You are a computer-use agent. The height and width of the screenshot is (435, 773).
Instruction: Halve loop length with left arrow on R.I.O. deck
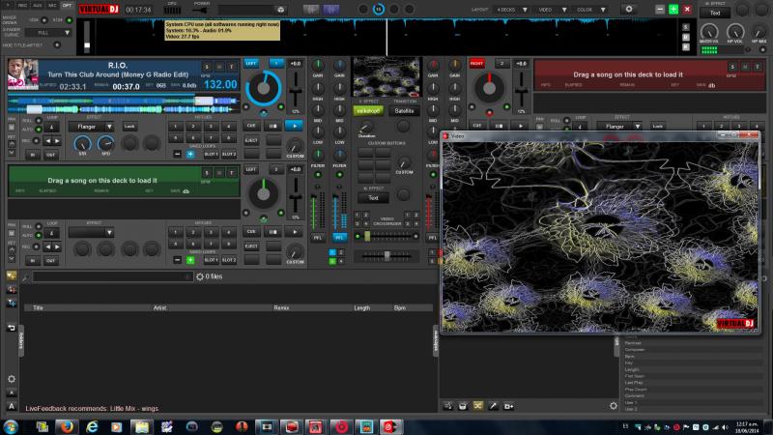tap(47, 140)
